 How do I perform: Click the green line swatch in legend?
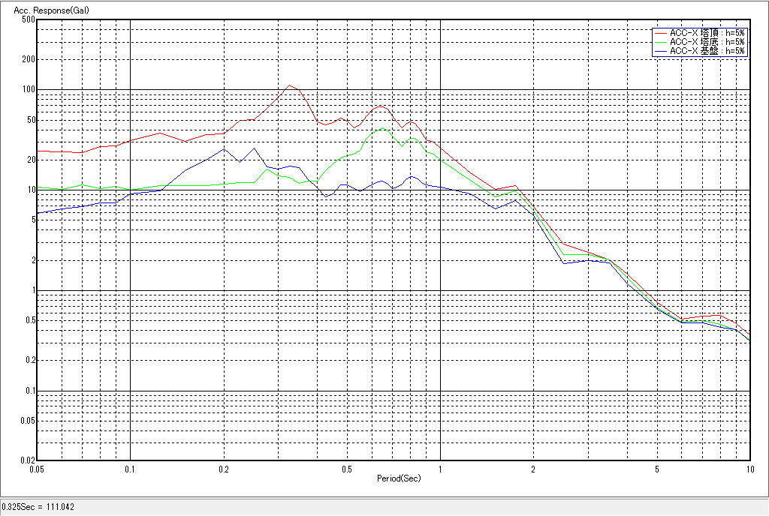point(661,42)
